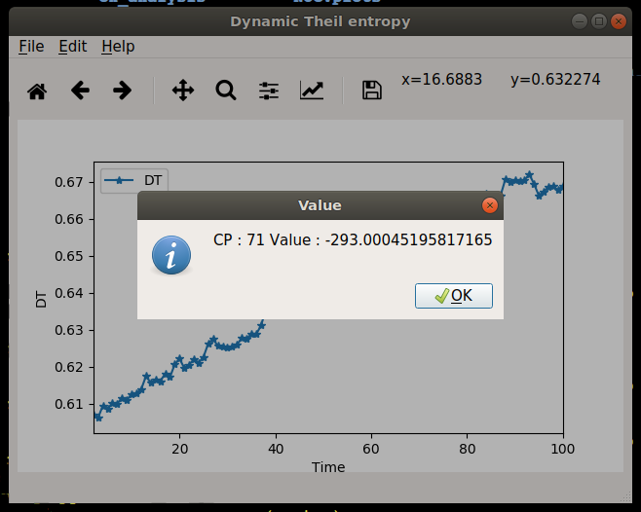Confirm the Value dialog with OK
This screenshot has width=641, height=512.
(454, 296)
